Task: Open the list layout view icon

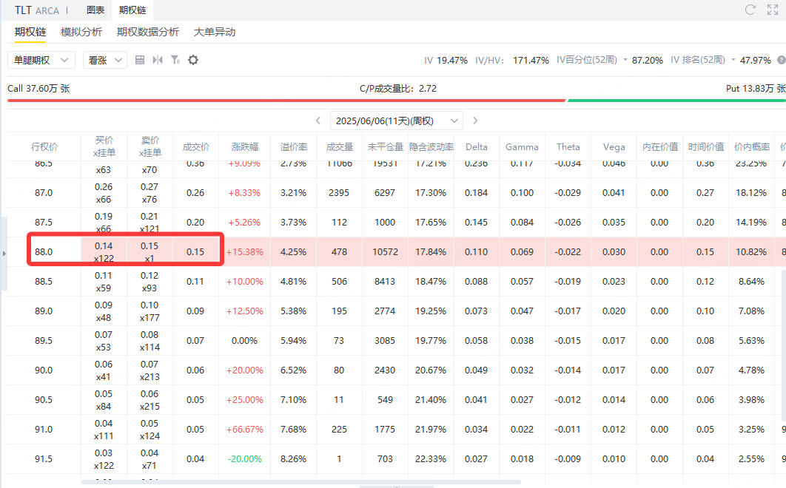Action: 140,60
